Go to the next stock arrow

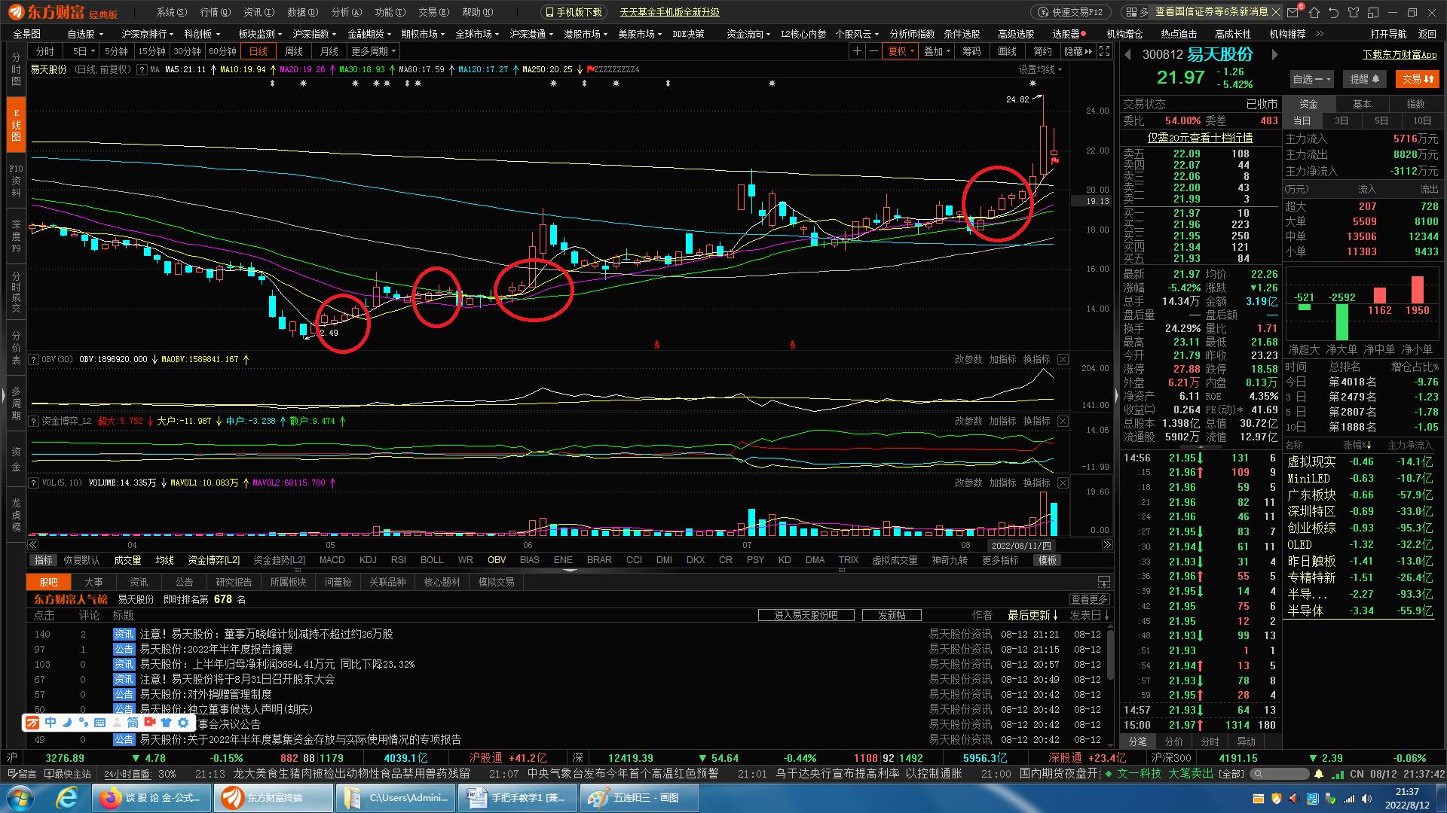pyautogui.click(x=1274, y=54)
